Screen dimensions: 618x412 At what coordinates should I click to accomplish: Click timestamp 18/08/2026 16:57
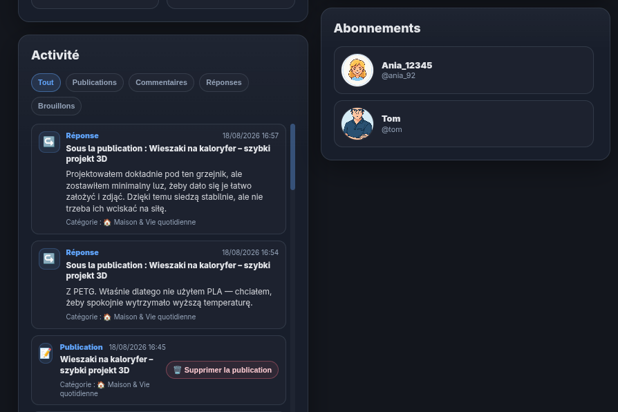(x=250, y=135)
